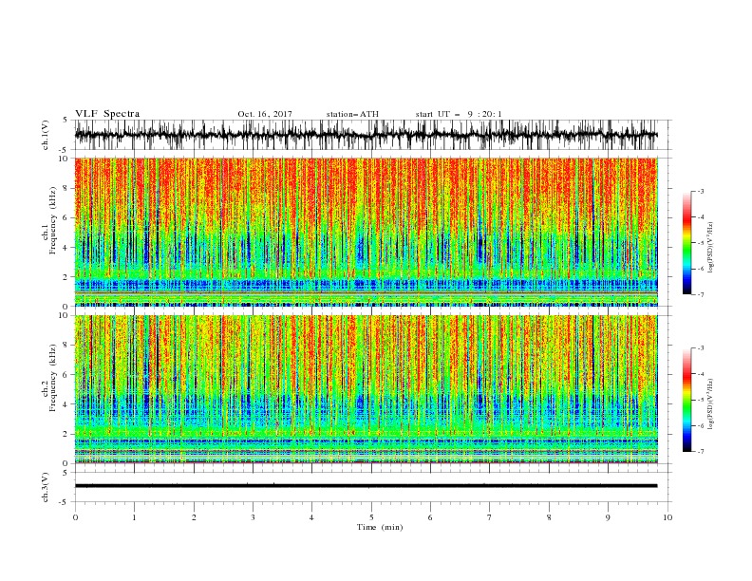
Task: Click the '3' tick on the time axis
Action: [x=253, y=517]
